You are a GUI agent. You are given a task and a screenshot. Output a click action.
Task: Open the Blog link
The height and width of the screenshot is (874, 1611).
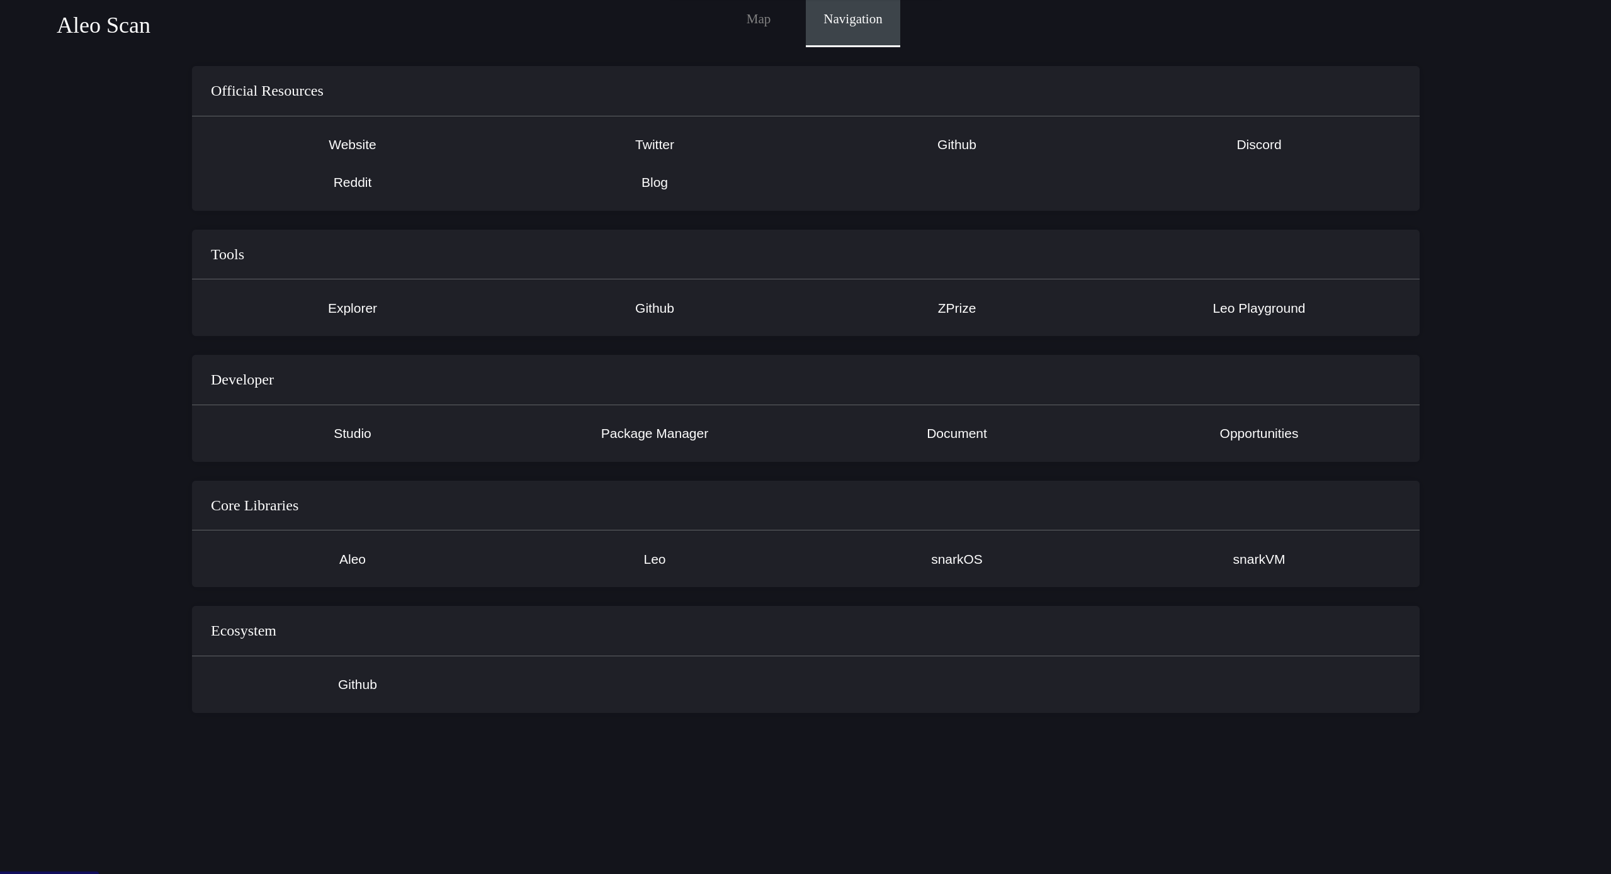click(654, 182)
